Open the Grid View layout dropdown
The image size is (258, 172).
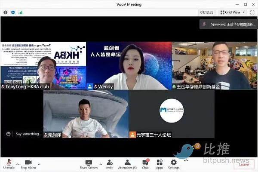(233, 12)
